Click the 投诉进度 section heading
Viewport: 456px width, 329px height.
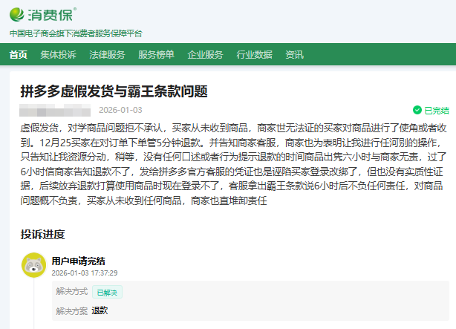43,235
